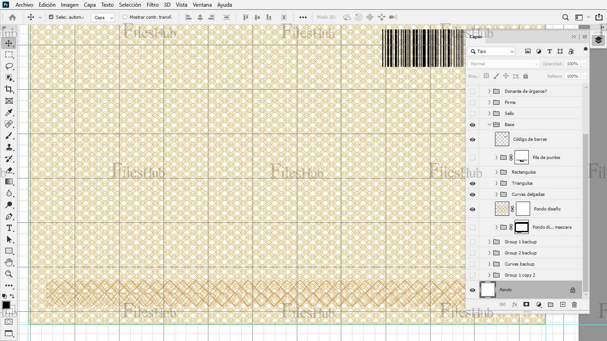Select the Horizontal Type tool
The width and height of the screenshot is (607, 341).
[8, 228]
